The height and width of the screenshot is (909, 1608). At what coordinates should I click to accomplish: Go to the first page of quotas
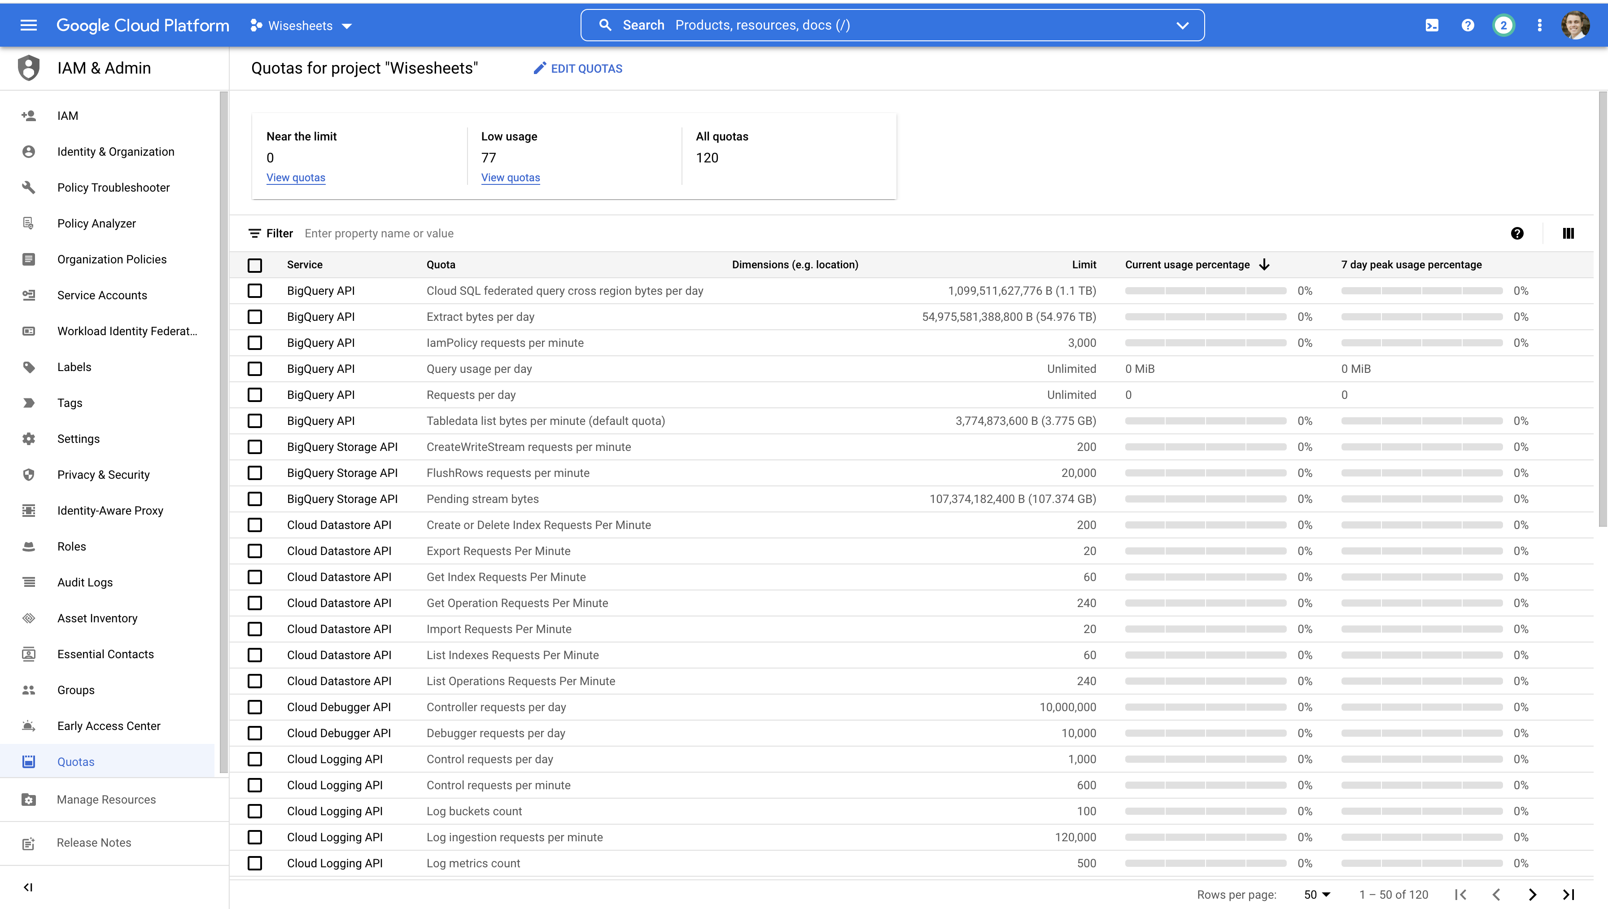(x=1461, y=895)
